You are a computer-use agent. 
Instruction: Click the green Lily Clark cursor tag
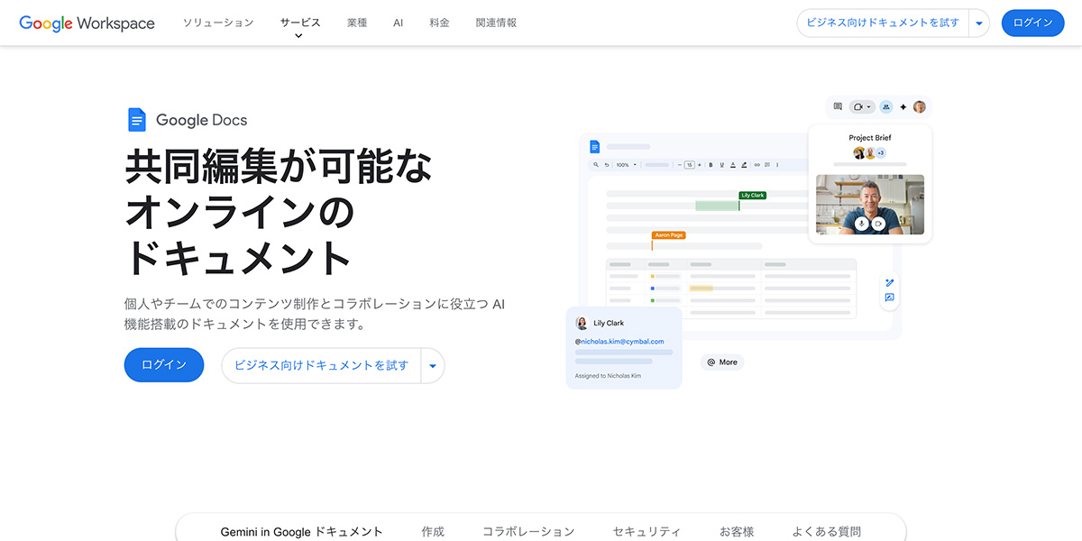[752, 195]
